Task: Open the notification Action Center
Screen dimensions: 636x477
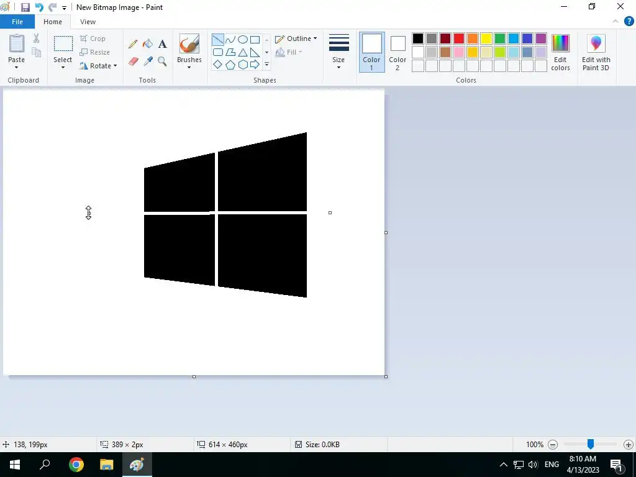Action: click(x=617, y=465)
